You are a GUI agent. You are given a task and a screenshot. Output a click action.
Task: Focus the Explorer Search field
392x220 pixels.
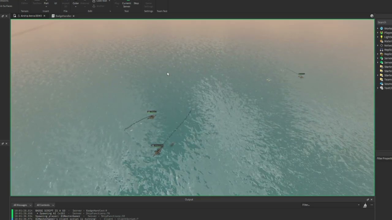tap(384, 22)
